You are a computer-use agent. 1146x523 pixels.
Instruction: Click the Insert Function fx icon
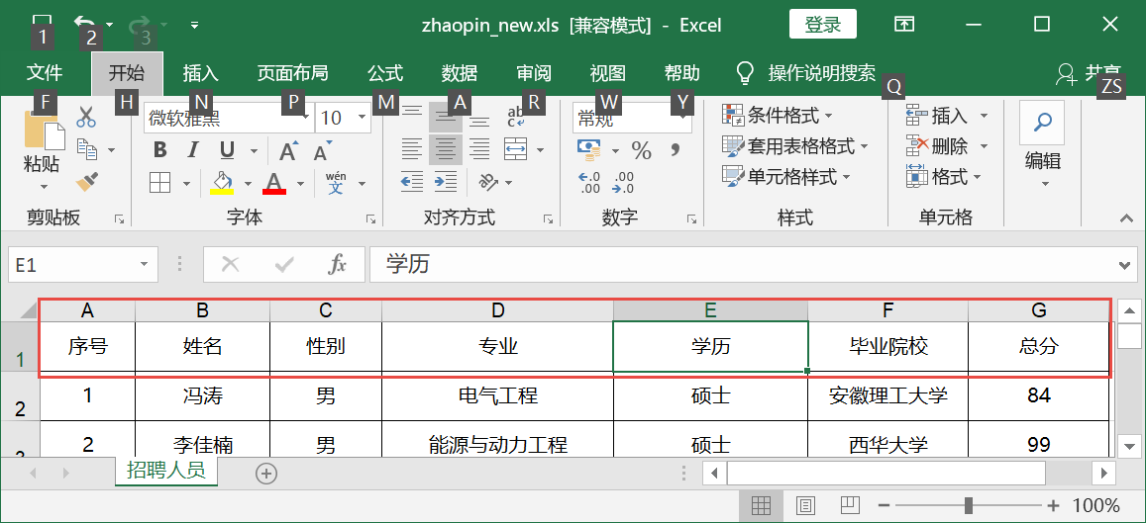338,265
